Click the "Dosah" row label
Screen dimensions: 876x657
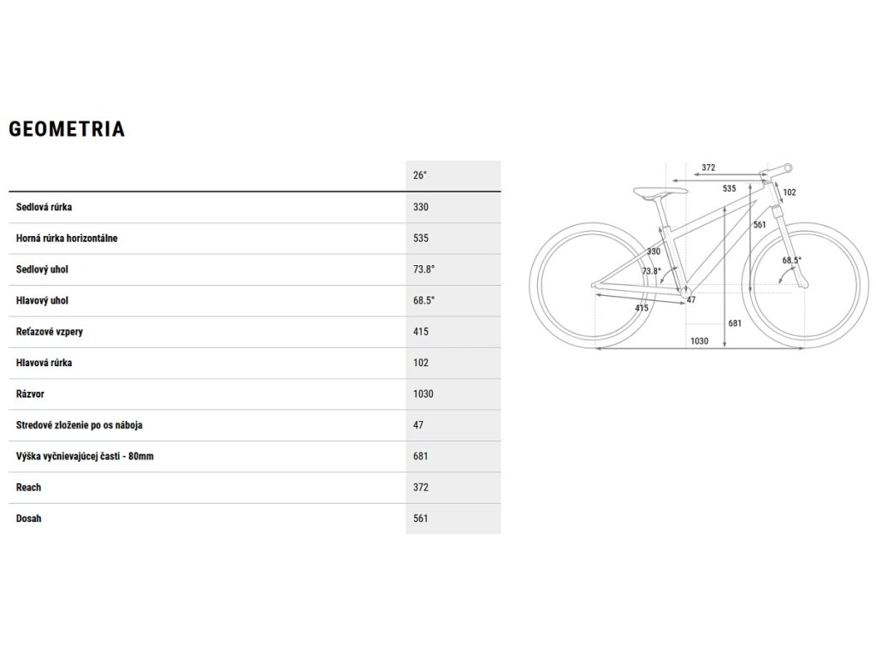click(x=29, y=518)
